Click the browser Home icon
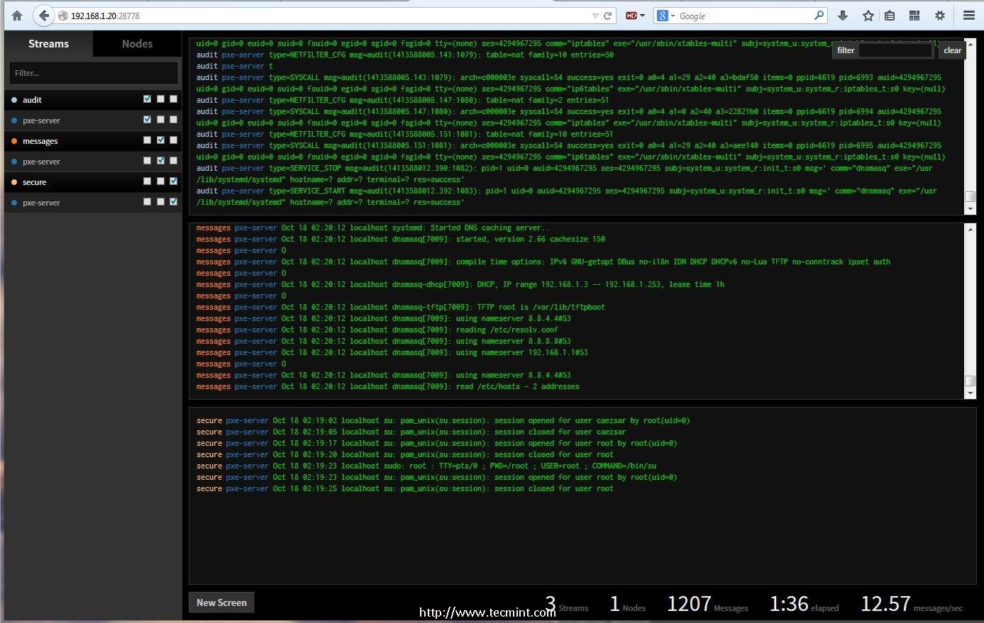984x623 pixels. pos(17,16)
